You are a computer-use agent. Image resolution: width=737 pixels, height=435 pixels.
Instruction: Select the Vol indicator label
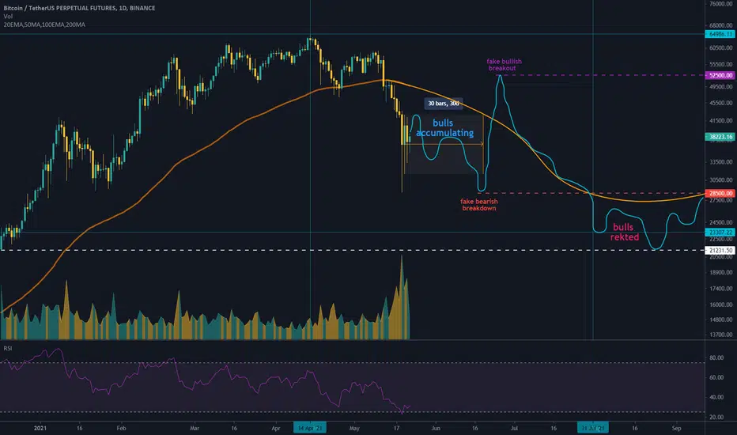(8, 17)
